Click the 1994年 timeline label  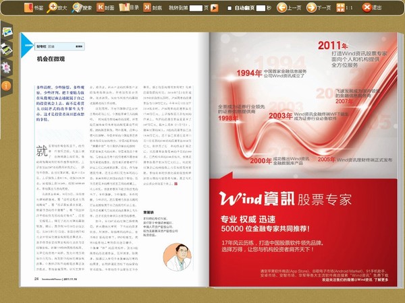pyautogui.click(x=249, y=73)
